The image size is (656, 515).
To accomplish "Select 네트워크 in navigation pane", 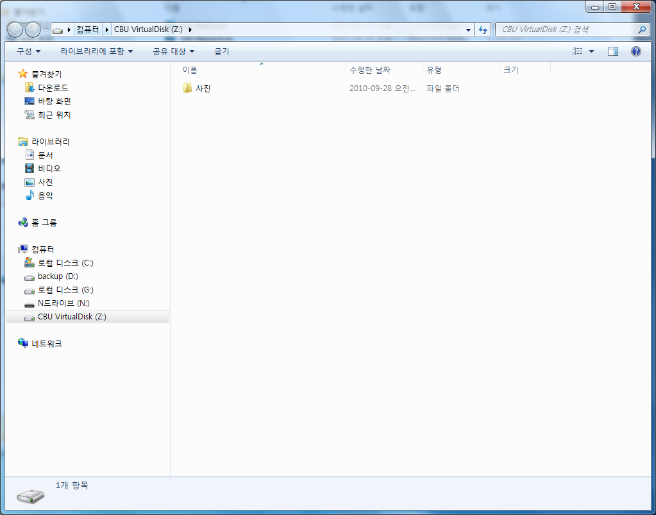I will (47, 344).
